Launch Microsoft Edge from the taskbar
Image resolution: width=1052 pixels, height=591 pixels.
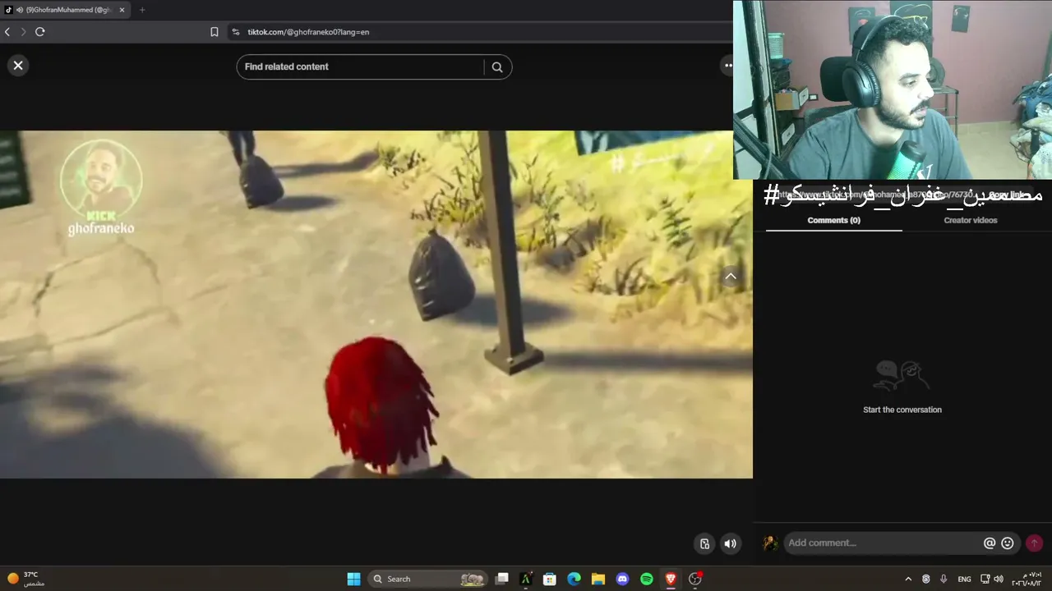tap(574, 579)
